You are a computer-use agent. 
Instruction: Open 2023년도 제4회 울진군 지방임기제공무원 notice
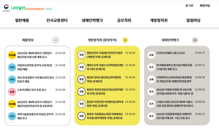point(34,55)
